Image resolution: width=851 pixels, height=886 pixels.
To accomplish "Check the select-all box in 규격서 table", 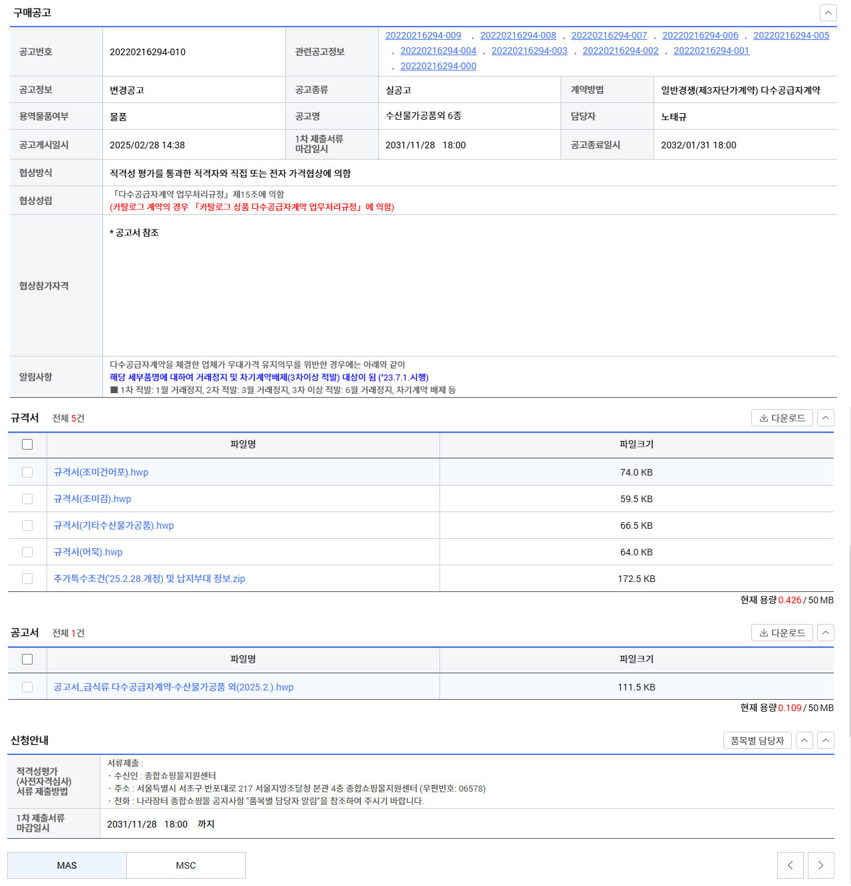I will coord(27,444).
